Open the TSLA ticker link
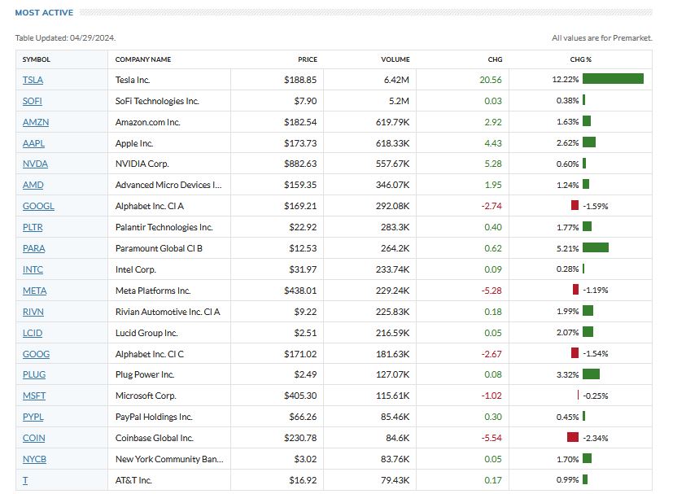This screenshot has width=686, height=494. tap(33, 80)
